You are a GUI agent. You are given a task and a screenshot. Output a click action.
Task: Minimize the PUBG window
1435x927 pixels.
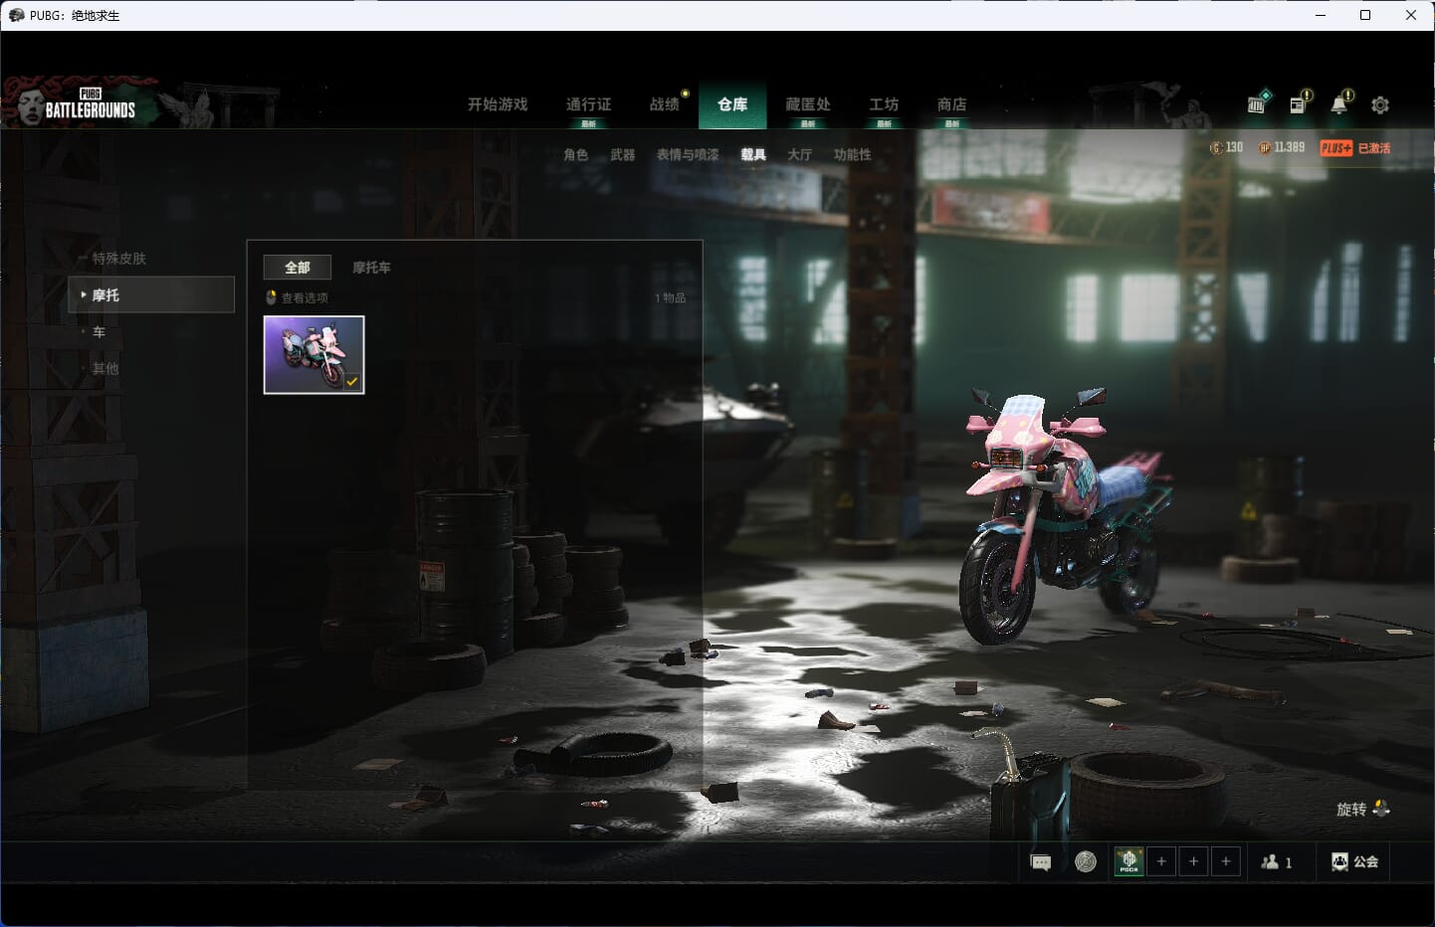pos(1321,15)
